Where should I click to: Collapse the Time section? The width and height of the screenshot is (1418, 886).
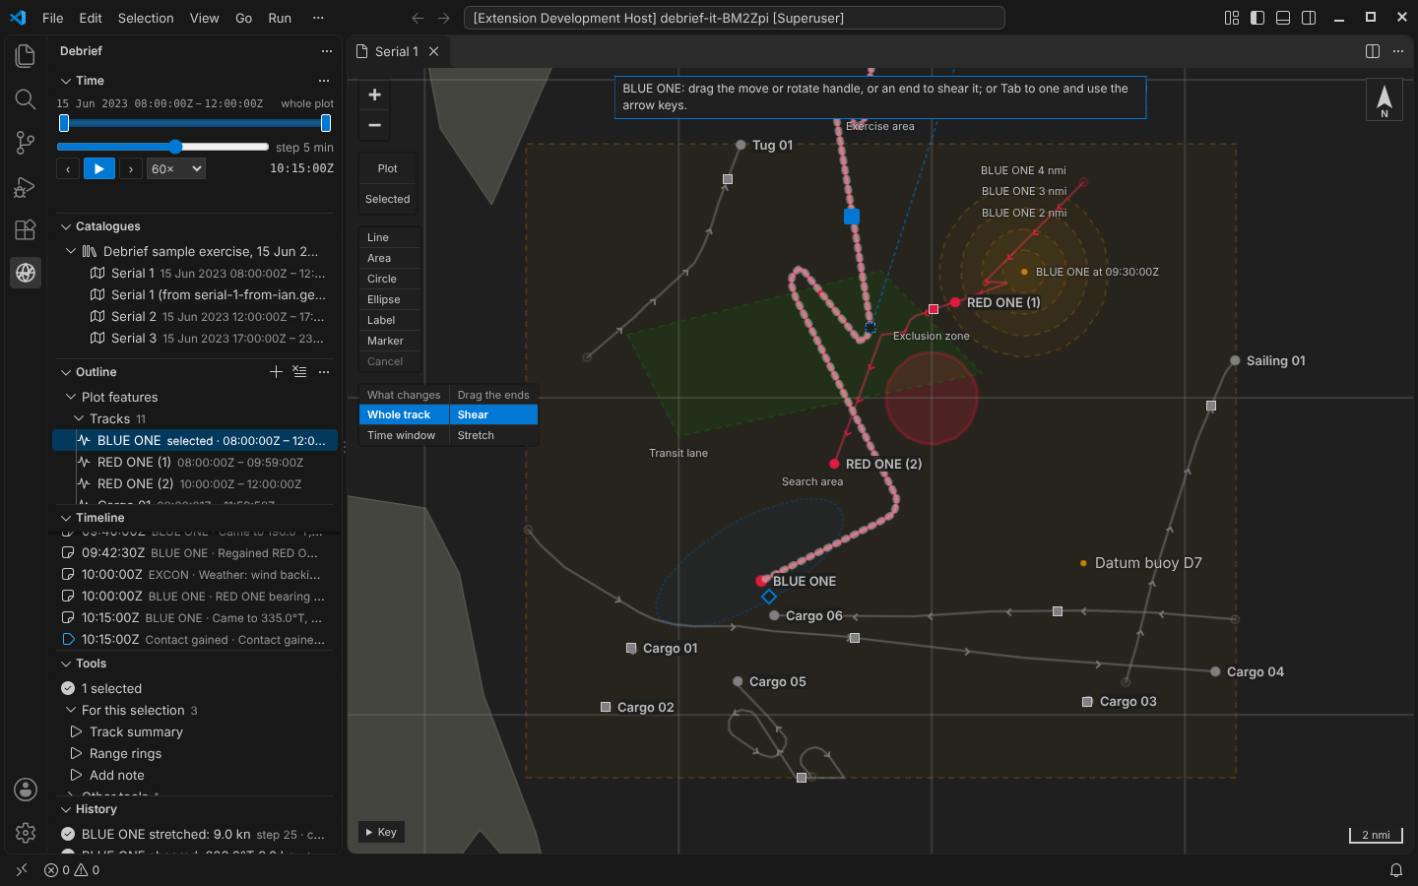66,81
